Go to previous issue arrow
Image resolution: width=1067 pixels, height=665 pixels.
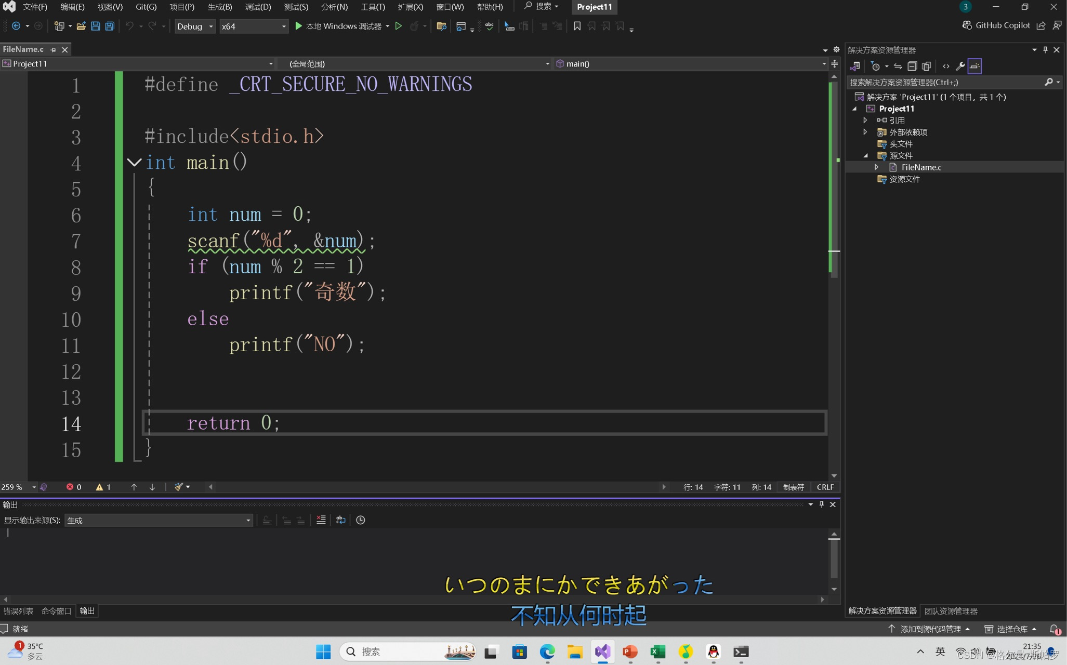[x=134, y=487]
